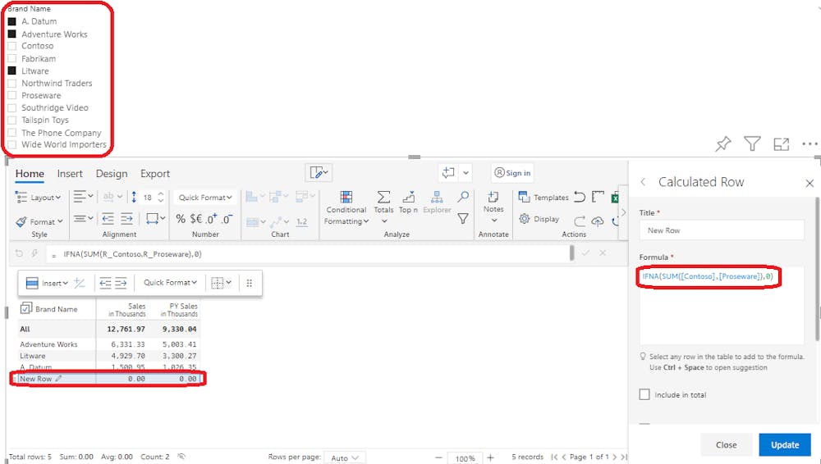Uncheck Adventure Works in the slicer

tap(12, 34)
